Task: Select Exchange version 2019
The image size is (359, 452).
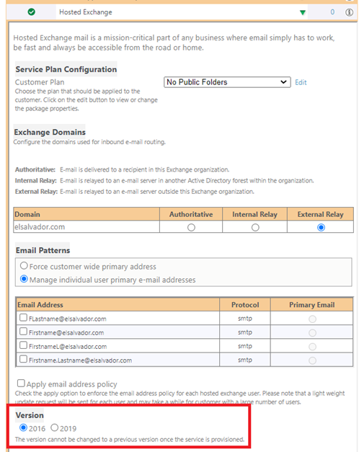Action: click(x=55, y=427)
